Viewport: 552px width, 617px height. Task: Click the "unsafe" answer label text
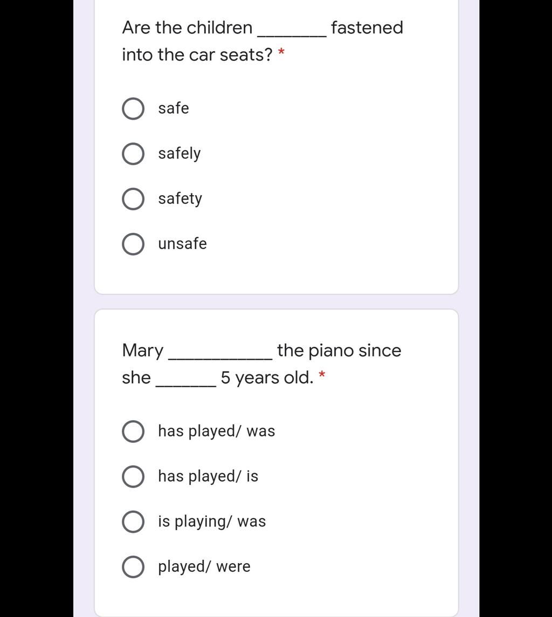click(182, 244)
